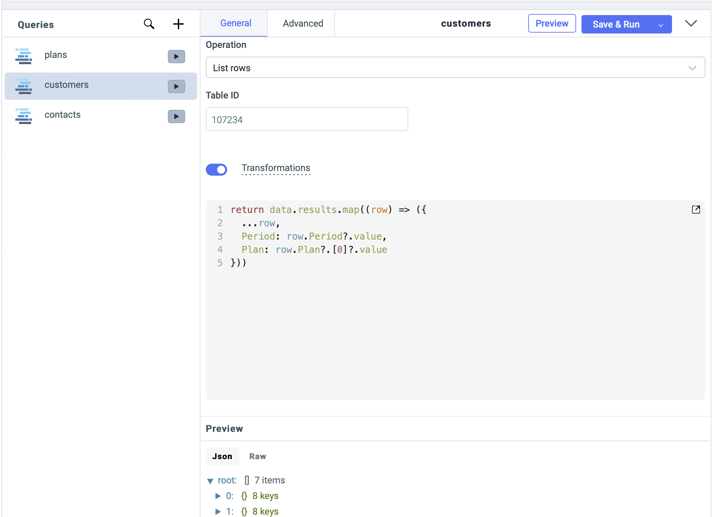Click the Preview button

coord(551,23)
